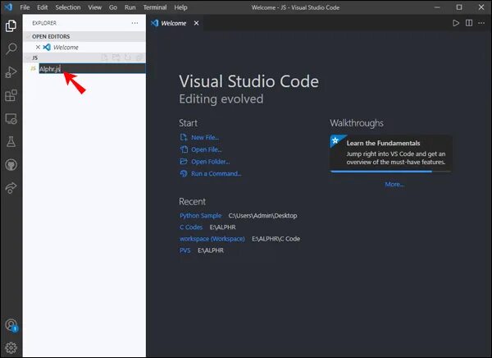Open the Selection menu
The height and width of the screenshot is (358, 492).
point(68,7)
